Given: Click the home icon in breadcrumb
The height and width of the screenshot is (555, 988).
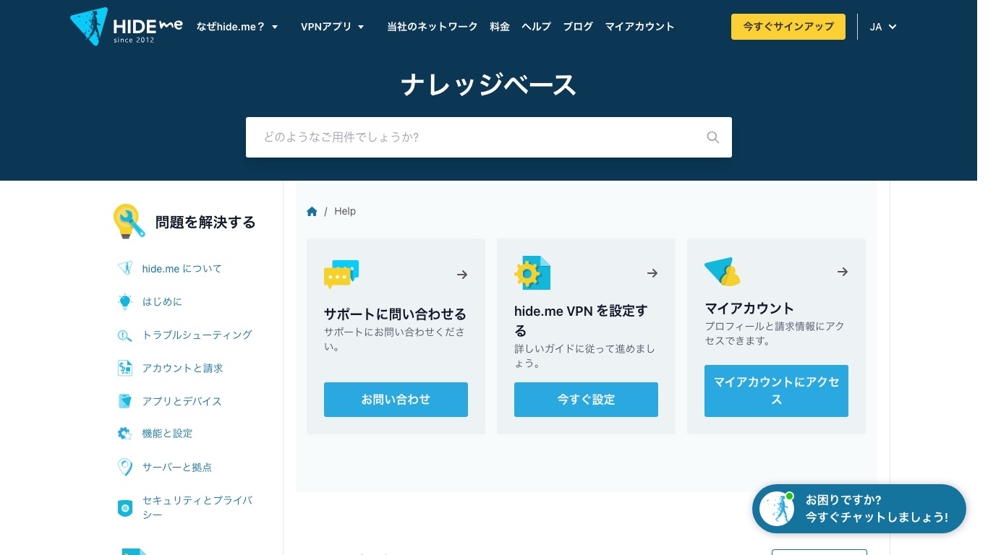Looking at the screenshot, I should [x=312, y=211].
